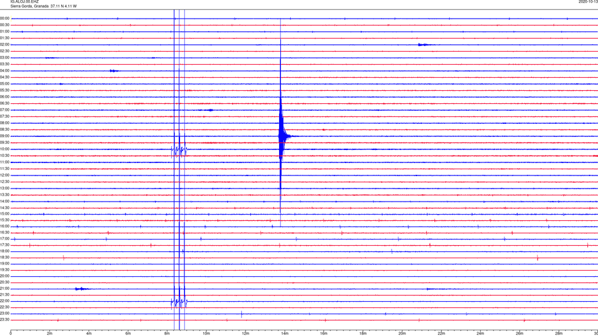Select the 00:00 trace time label
The height and width of the screenshot is (336, 598).
point(5,18)
